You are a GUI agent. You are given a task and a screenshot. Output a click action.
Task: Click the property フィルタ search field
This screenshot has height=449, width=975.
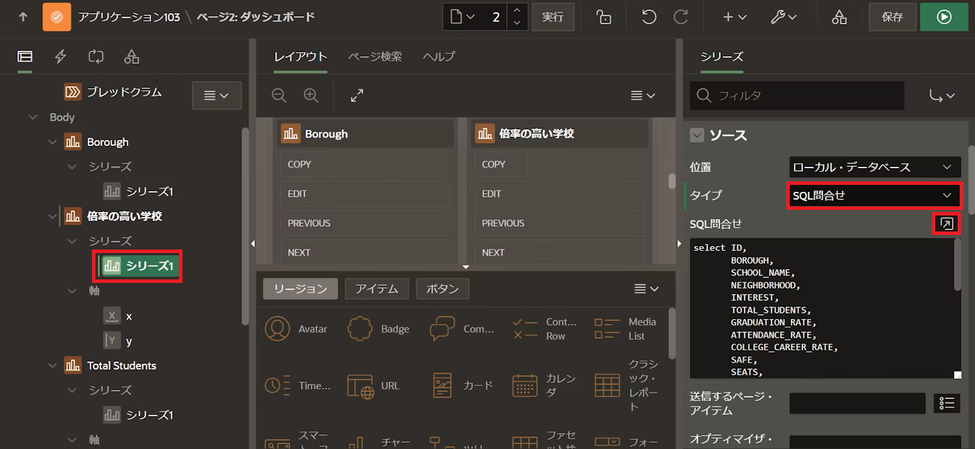pyautogui.click(x=797, y=96)
